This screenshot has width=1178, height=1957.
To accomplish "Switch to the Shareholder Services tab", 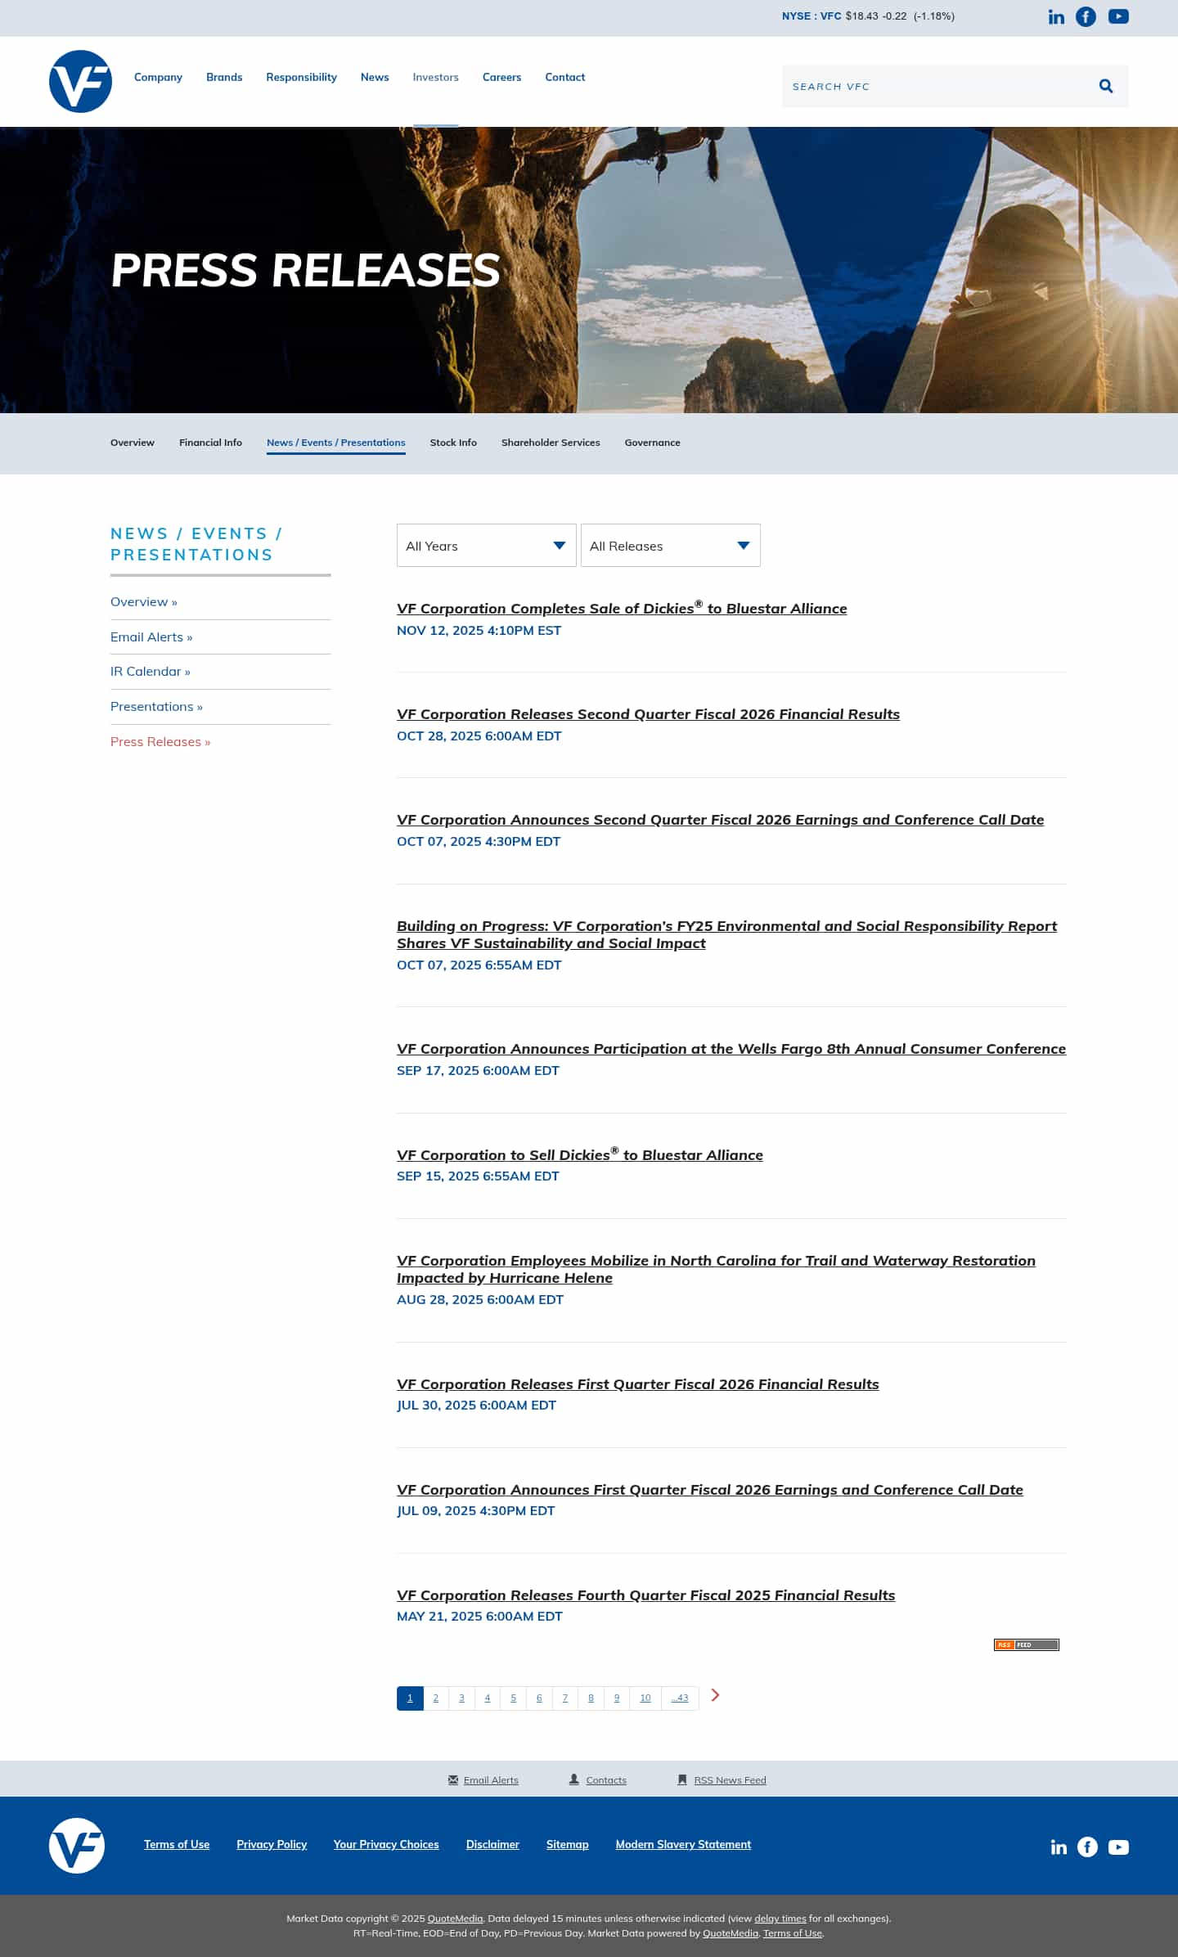I will (551, 443).
